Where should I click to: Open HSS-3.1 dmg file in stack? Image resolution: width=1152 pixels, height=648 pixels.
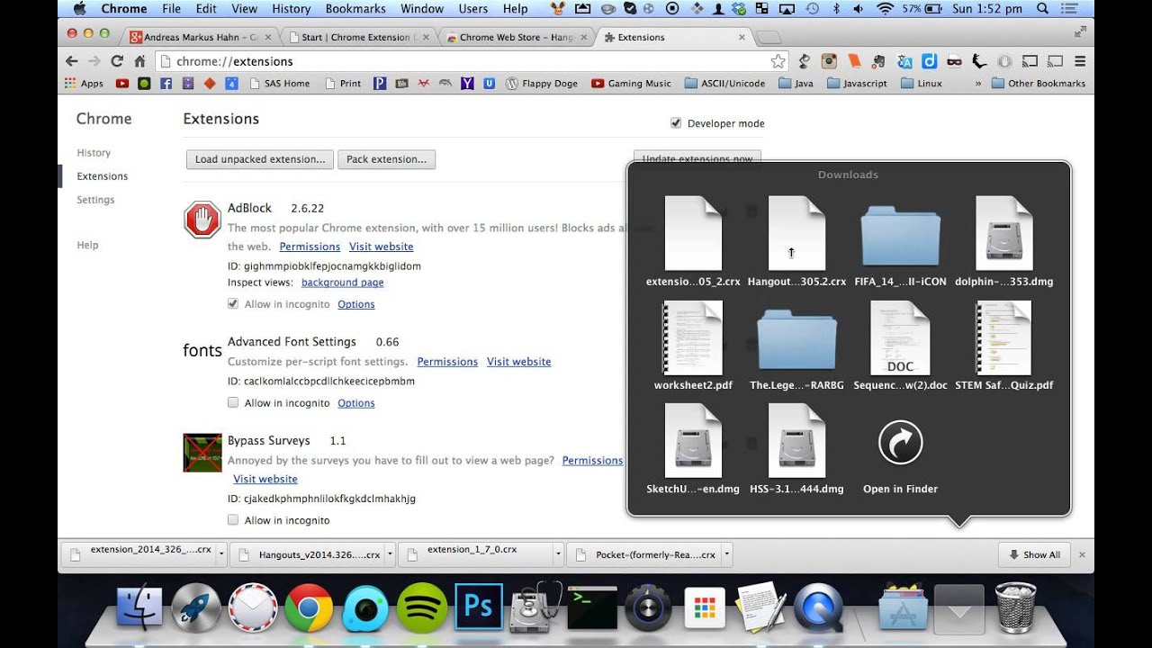[796, 449]
